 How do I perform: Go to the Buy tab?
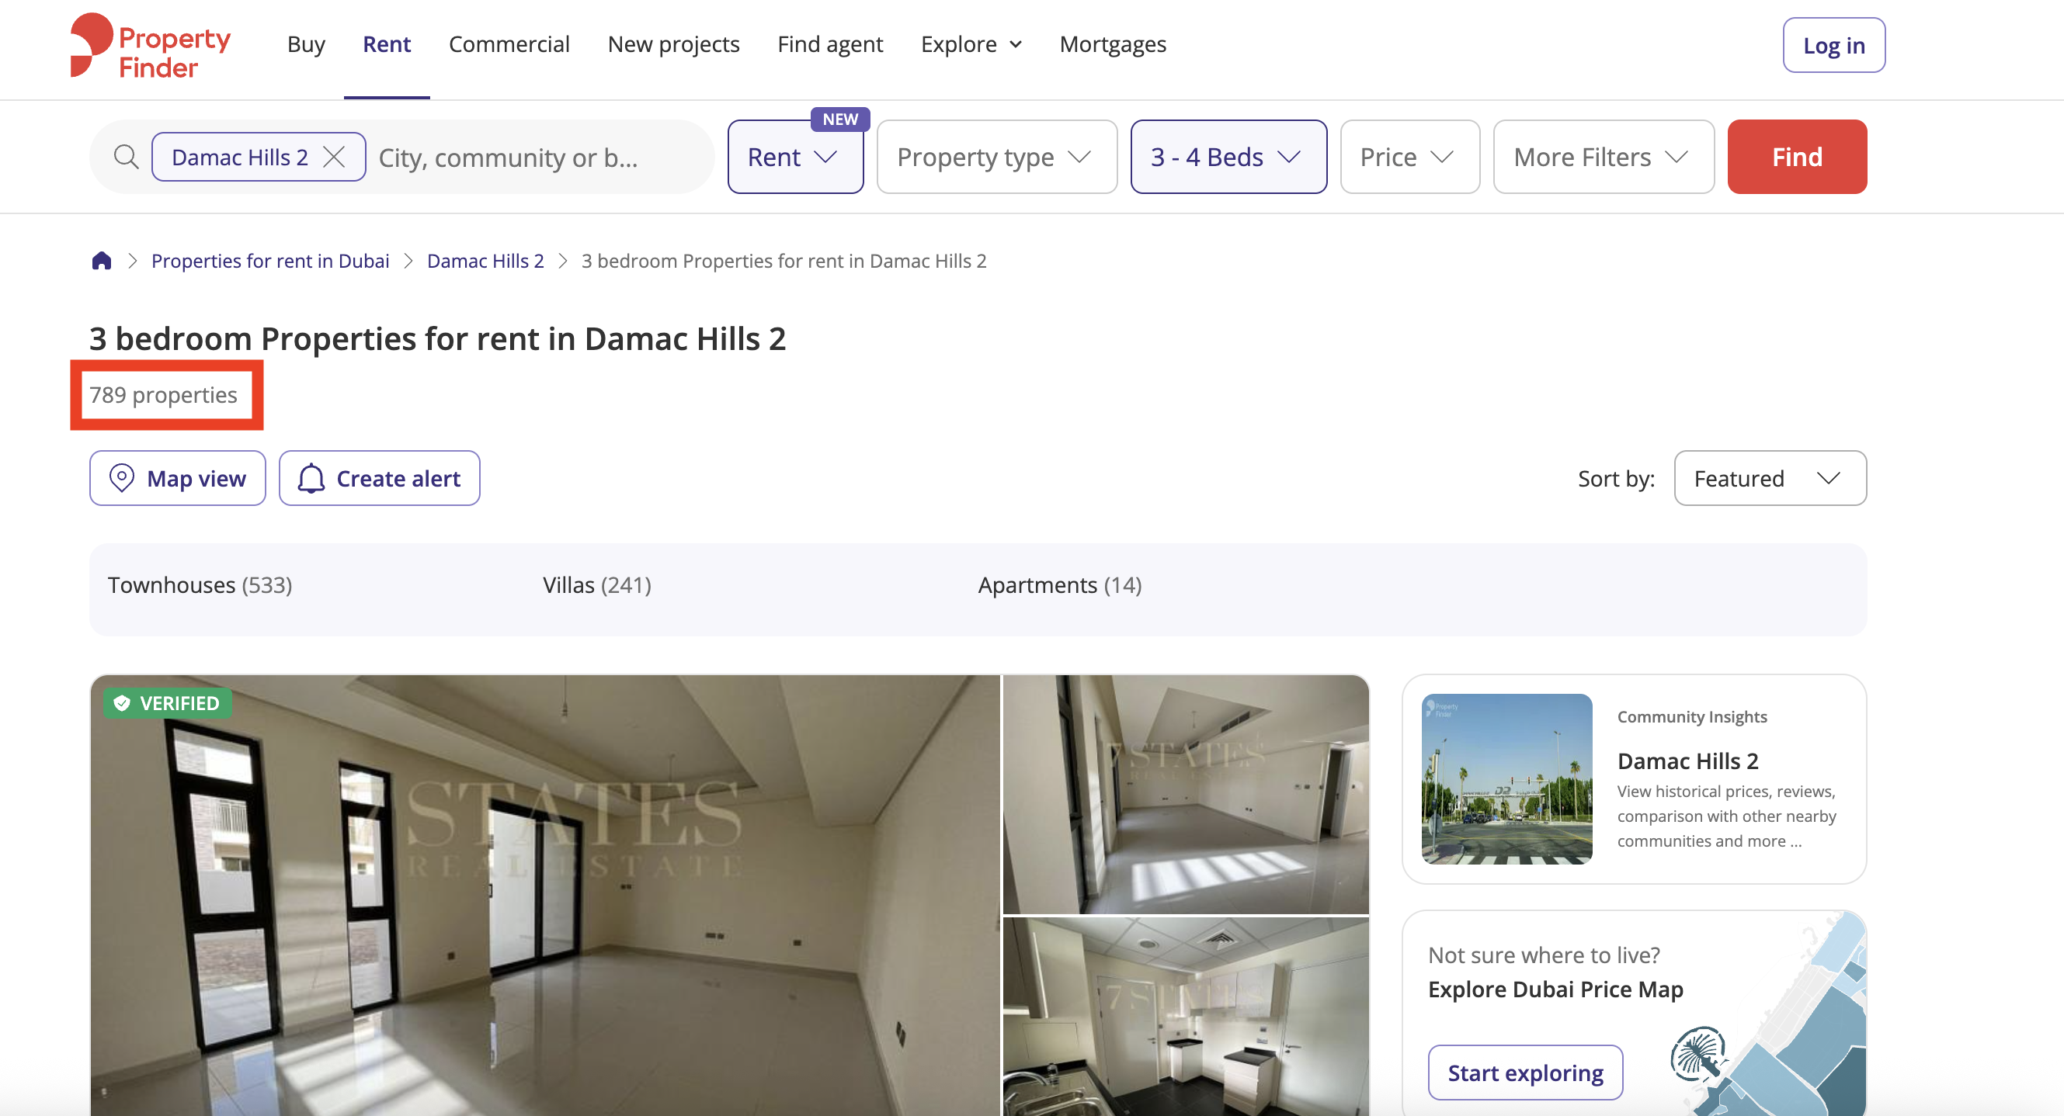click(x=306, y=44)
